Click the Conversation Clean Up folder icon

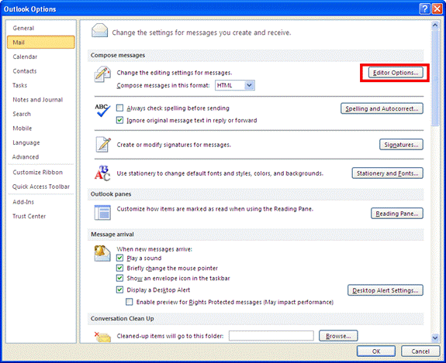[x=102, y=337]
